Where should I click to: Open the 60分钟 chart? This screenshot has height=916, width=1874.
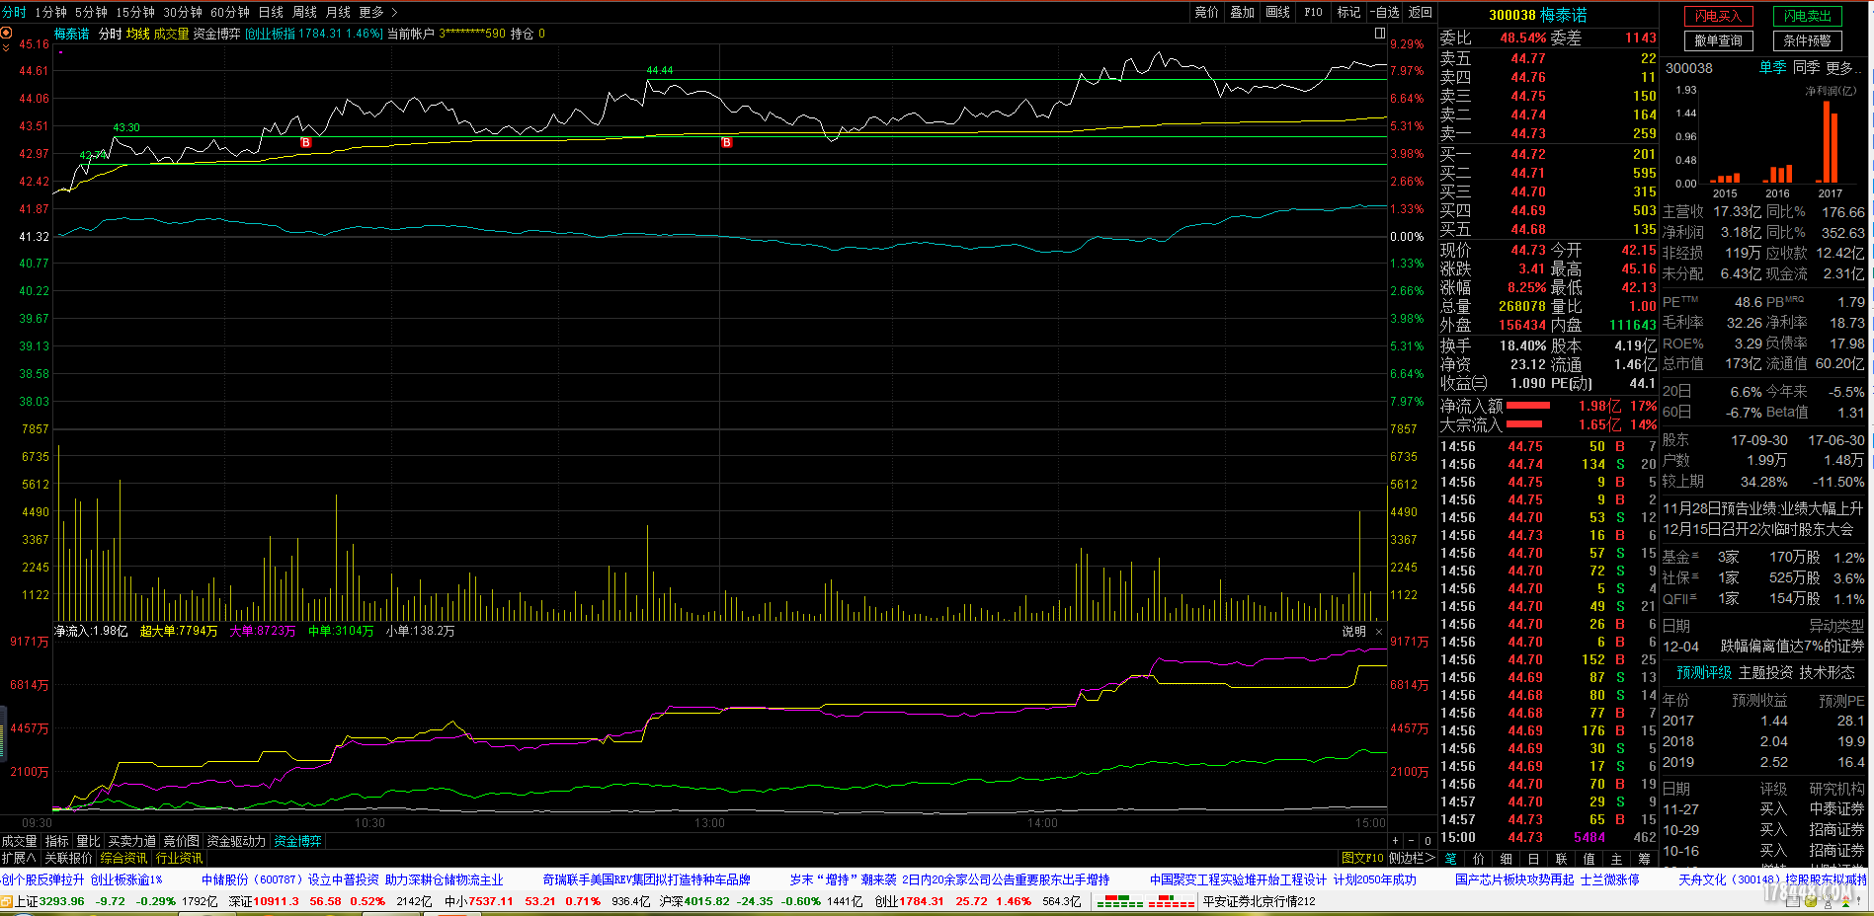tap(230, 12)
